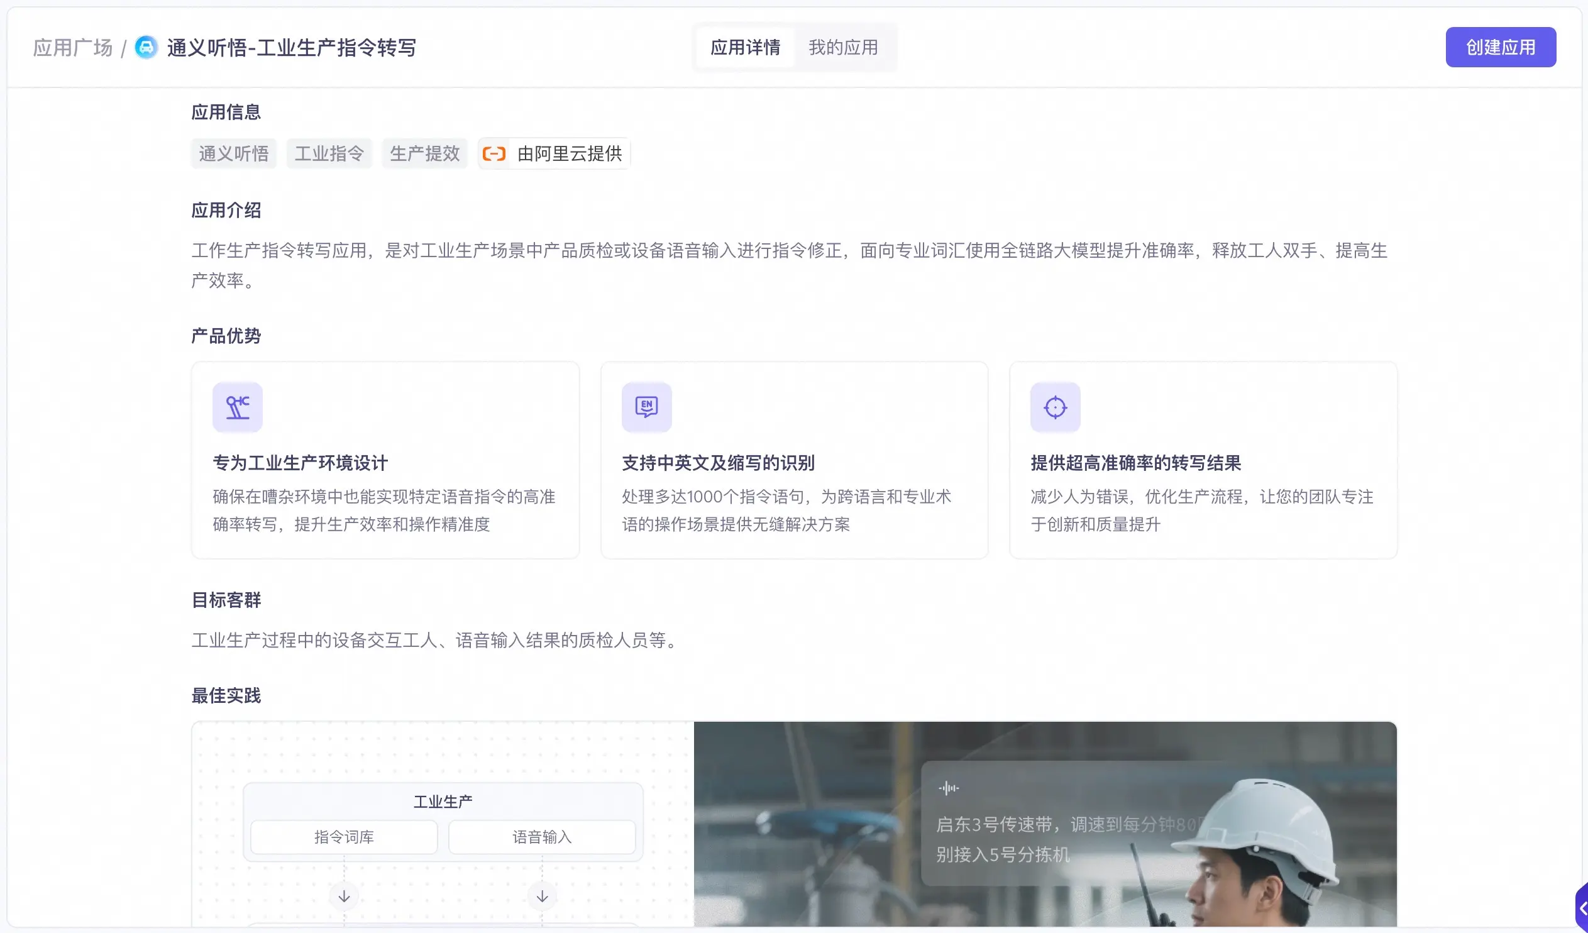Click the 通义听悟 tag
Screen dimensions: 1588x933
pyautogui.click(x=234, y=154)
